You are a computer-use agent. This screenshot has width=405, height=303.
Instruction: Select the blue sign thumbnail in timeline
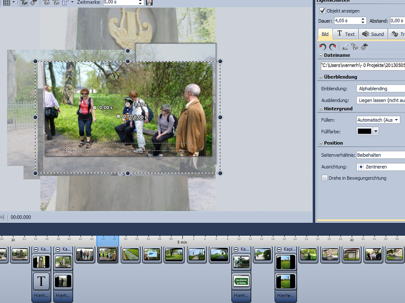click(152, 255)
